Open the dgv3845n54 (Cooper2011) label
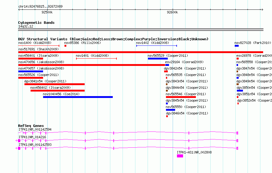 tap(187, 100)
